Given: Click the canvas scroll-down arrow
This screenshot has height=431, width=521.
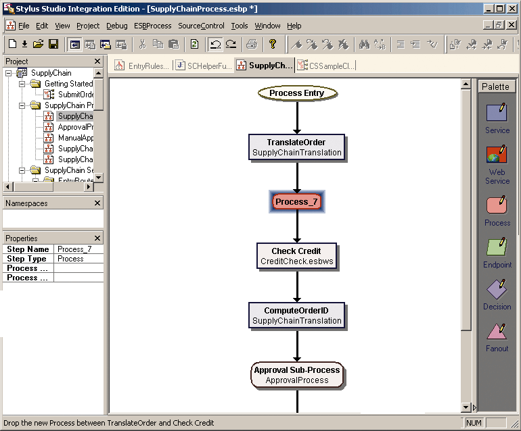Looking at the screenshot, I should (x=466, y=407).
